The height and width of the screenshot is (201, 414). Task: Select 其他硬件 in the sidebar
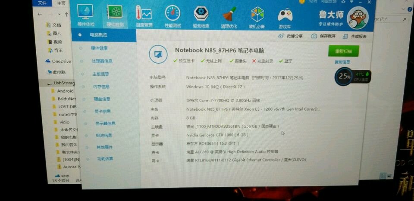[x=104, y=147]
